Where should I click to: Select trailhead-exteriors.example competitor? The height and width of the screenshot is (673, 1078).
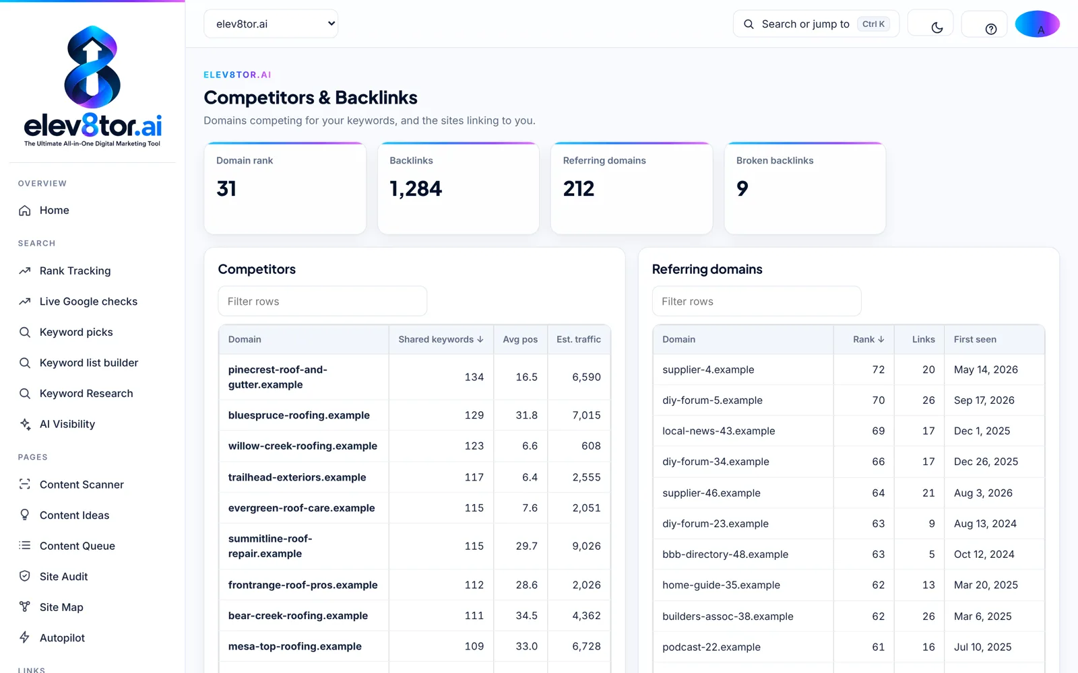(414, 477)
